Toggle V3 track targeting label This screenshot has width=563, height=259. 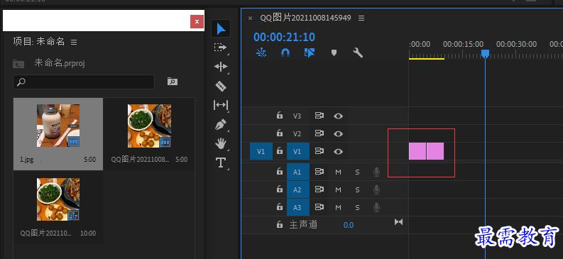297,116
